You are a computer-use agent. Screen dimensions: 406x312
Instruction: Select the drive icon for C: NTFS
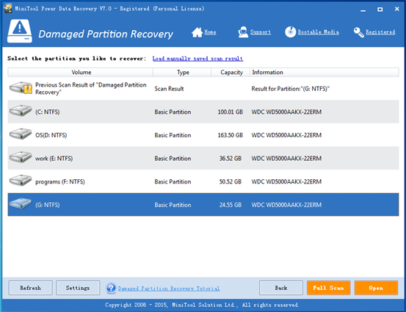click(21, 111)
